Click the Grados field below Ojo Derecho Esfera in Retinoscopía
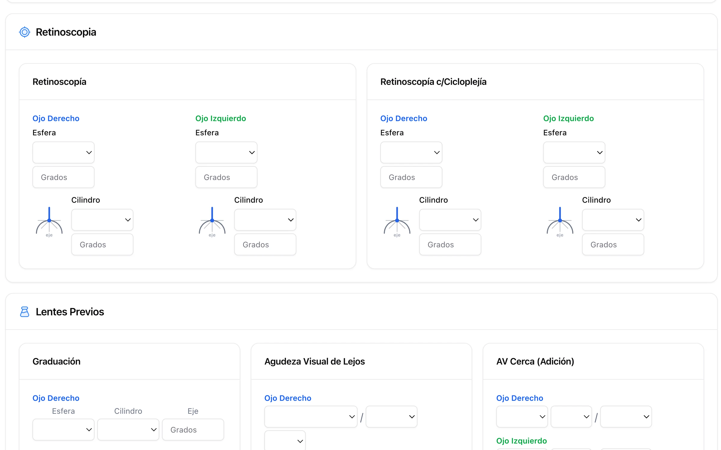The height and width of the screenshot is (450, 721). [63, 177]
